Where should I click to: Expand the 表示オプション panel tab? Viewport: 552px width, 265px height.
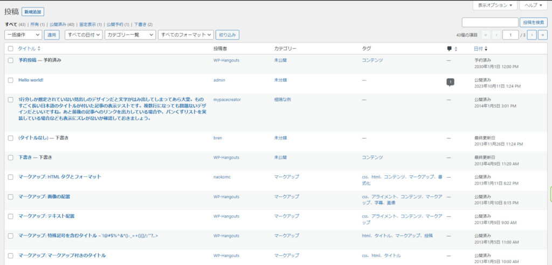click(494, 5)
